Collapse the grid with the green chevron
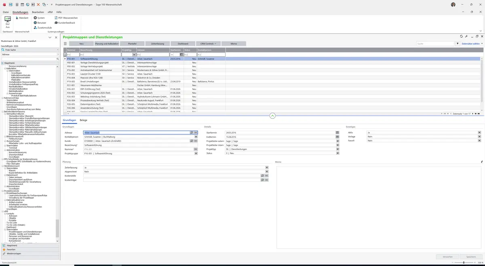The image size is (485, 266). click(272, 116)
